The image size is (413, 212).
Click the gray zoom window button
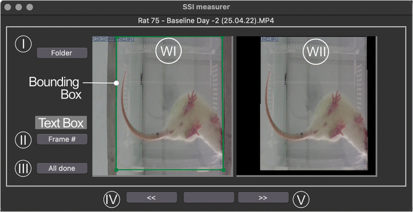30,7
